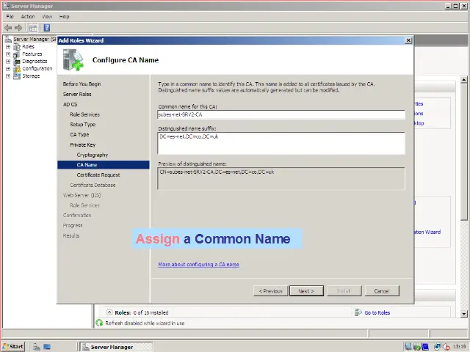Go to Role Services step under AD CS
Screen dimensions: 470x352
point(84,114)
